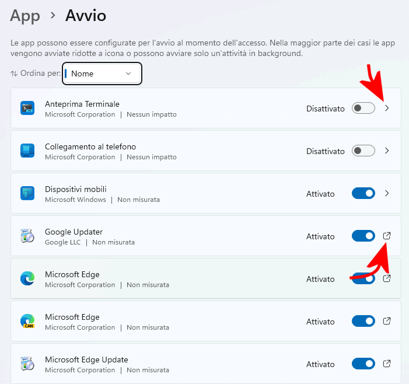Turn off regular Microsoft Edge startup toggle
The height and width of the screenshot is (384, 409).
tap(363, 278)
